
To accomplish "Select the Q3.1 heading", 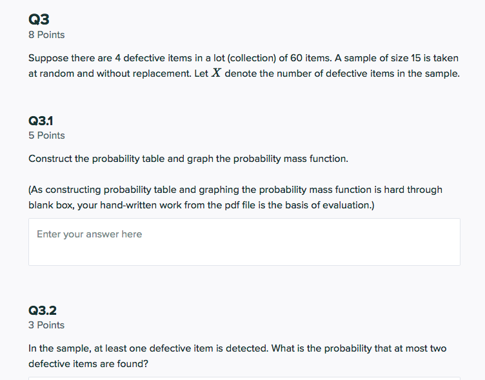I will pos(41,121).
